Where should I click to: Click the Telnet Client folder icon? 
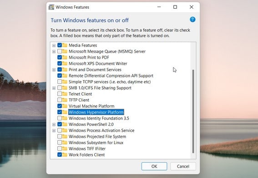[x=65, y=94]
